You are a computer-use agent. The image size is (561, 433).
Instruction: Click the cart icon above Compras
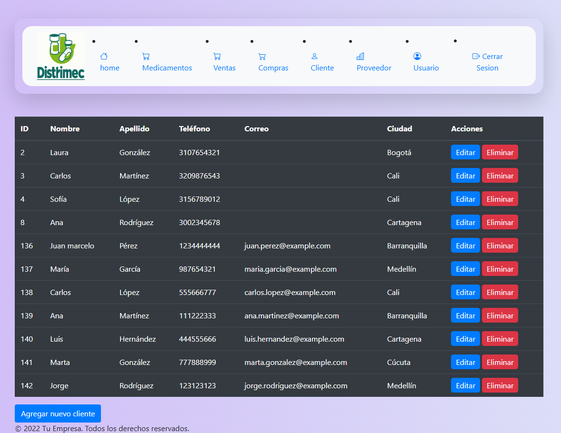pyautogui.click(x=262, y=56)
